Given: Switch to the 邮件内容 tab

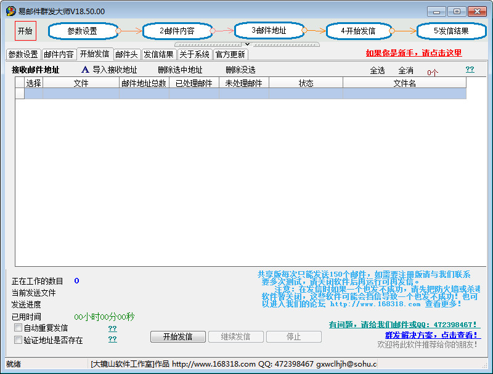Looking at the screenshot, I should point(59,54).
